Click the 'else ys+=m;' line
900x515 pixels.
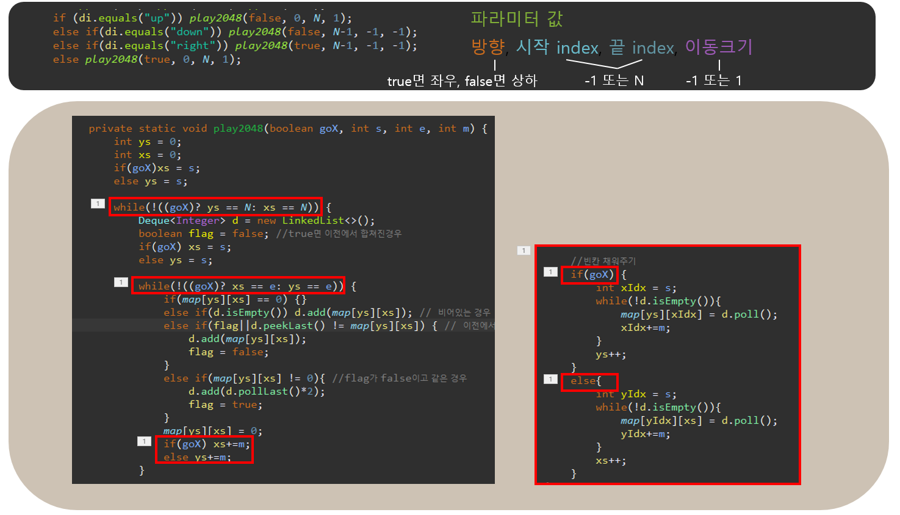click(197, 457)
